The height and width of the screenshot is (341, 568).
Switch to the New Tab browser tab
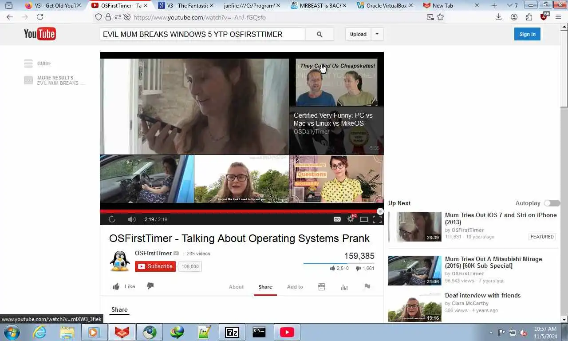(450, 5)
